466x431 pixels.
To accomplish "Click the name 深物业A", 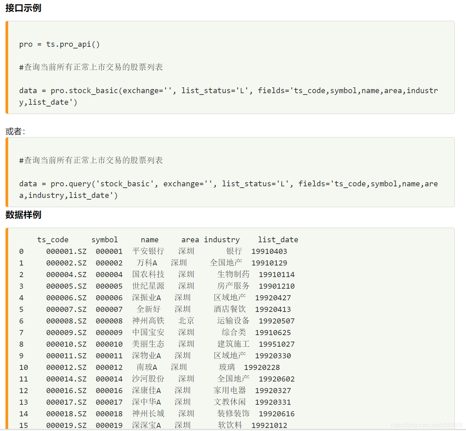I will click(x=146, y=356).
